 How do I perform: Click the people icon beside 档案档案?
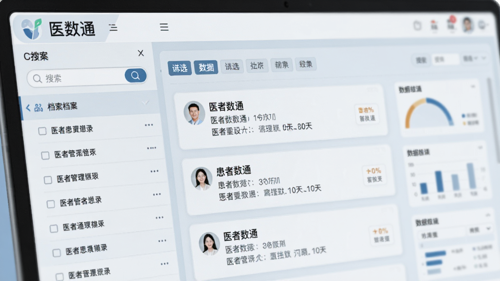pyautogui.click(x=38, y=108)
